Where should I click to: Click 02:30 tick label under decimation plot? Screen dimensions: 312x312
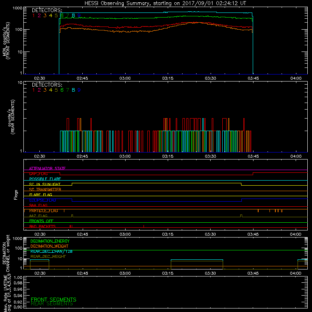coord(40,273)
